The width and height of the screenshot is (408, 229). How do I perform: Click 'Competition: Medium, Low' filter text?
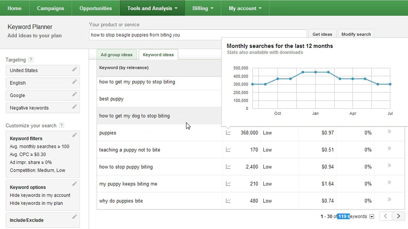(x=38, y=170)
